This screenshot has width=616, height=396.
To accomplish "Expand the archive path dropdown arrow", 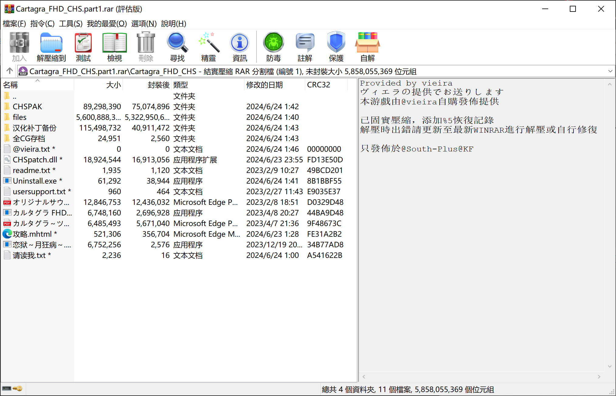I will coord(610,71).
